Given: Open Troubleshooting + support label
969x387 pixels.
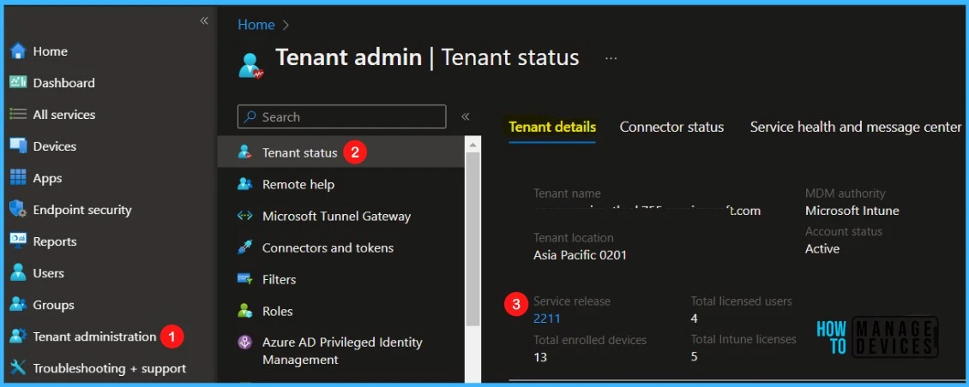Looking at the screenshot, I should tap(110, 368).
